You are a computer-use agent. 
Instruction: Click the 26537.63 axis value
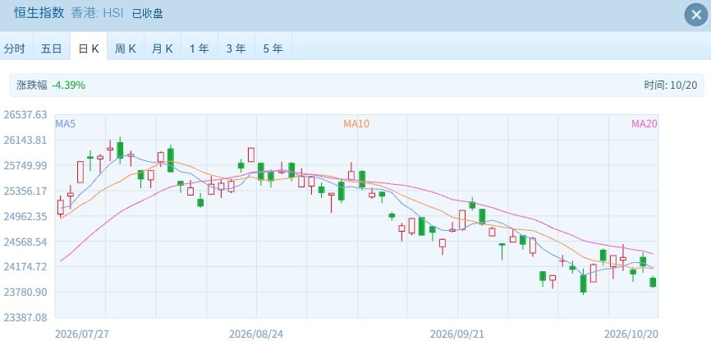click(x=25, y=114)
